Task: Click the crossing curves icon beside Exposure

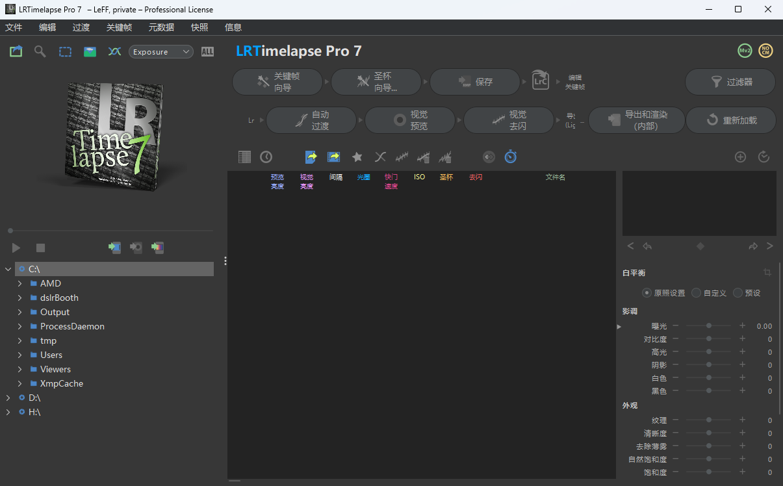Action: tap(115, 52)
